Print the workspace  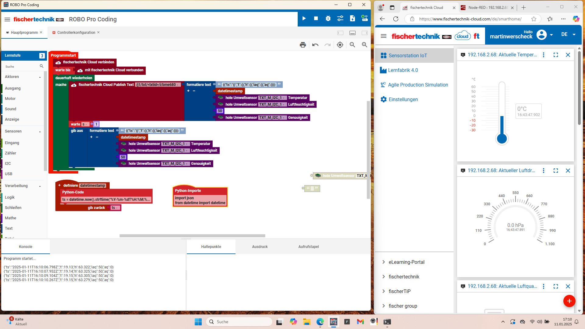click(x=303, y=45)
